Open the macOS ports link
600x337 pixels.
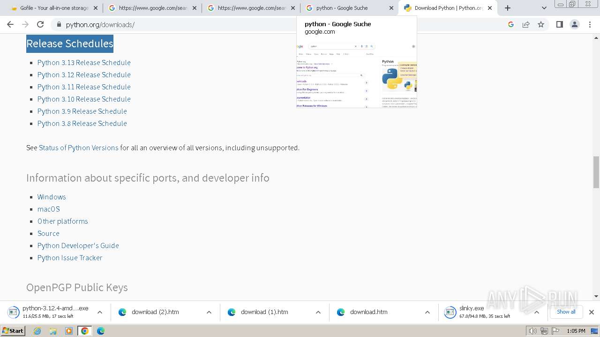[x=49, y=209]
